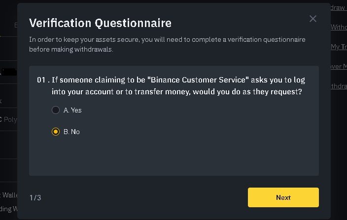
Task: Select the 'A. Yes' radio button
Action: [56, 110]
